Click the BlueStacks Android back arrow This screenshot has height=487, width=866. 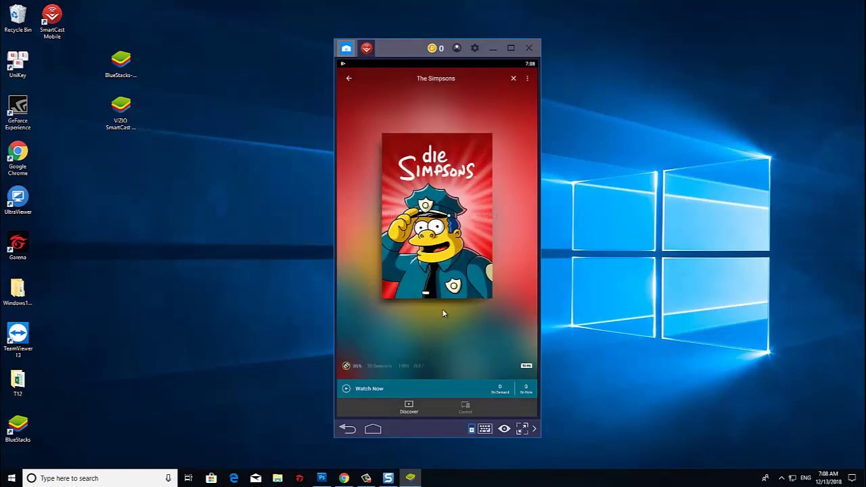pos(347,429)
